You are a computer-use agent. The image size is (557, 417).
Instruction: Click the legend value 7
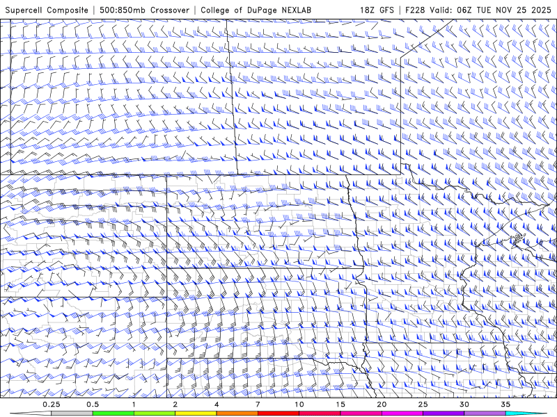tap(258, 404)
